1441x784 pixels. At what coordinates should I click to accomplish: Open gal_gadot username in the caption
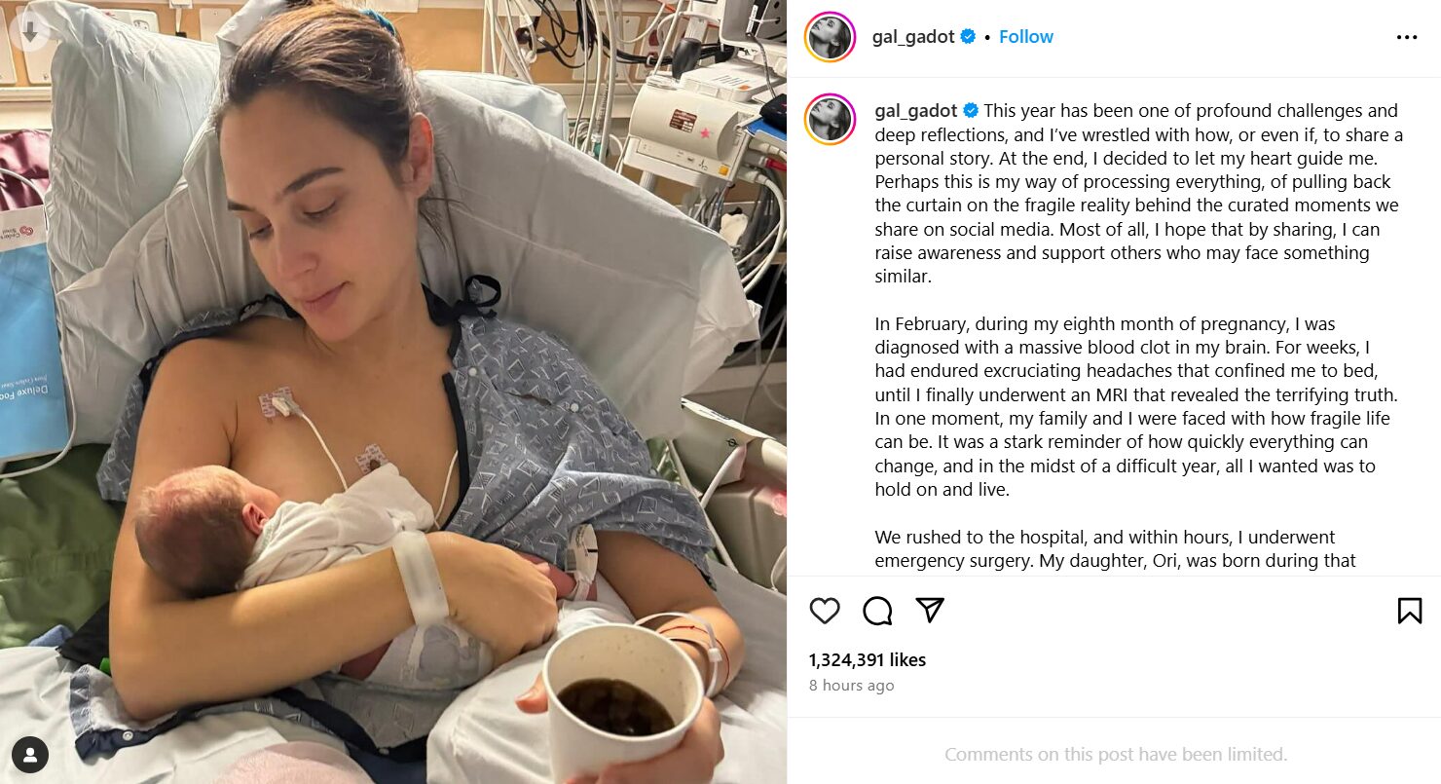point(915,111)
